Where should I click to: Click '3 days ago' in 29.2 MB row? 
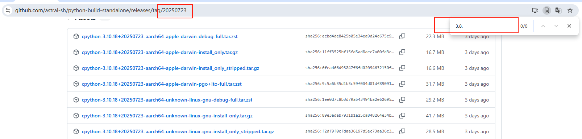pos(477,100)
